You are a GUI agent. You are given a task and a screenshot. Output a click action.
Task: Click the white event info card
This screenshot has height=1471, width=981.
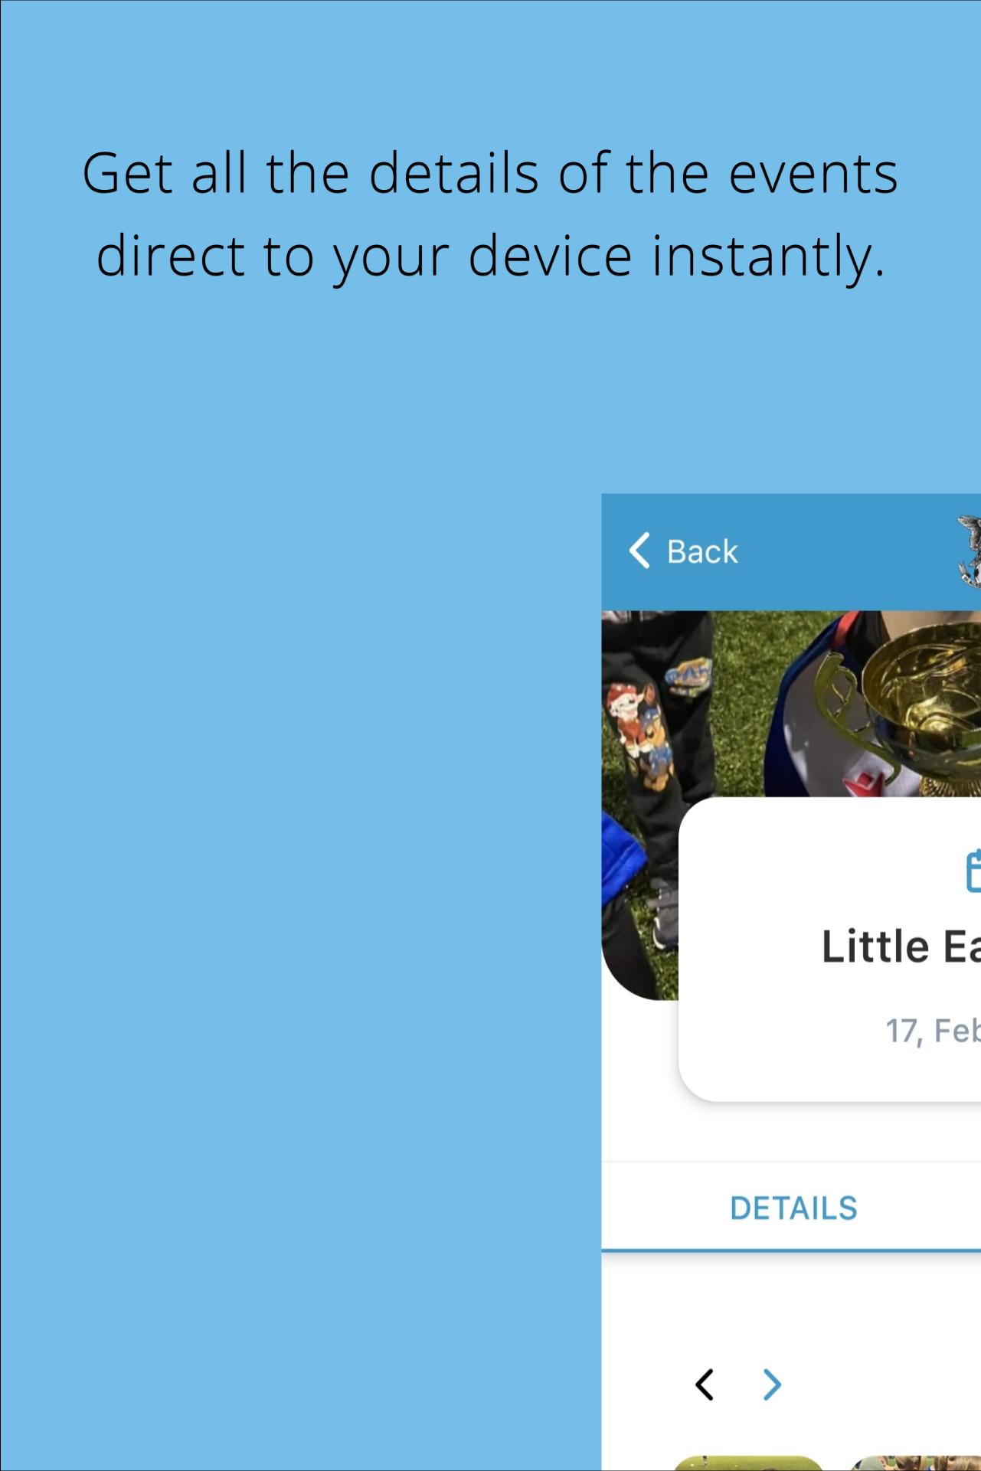(x=830, y=950)
